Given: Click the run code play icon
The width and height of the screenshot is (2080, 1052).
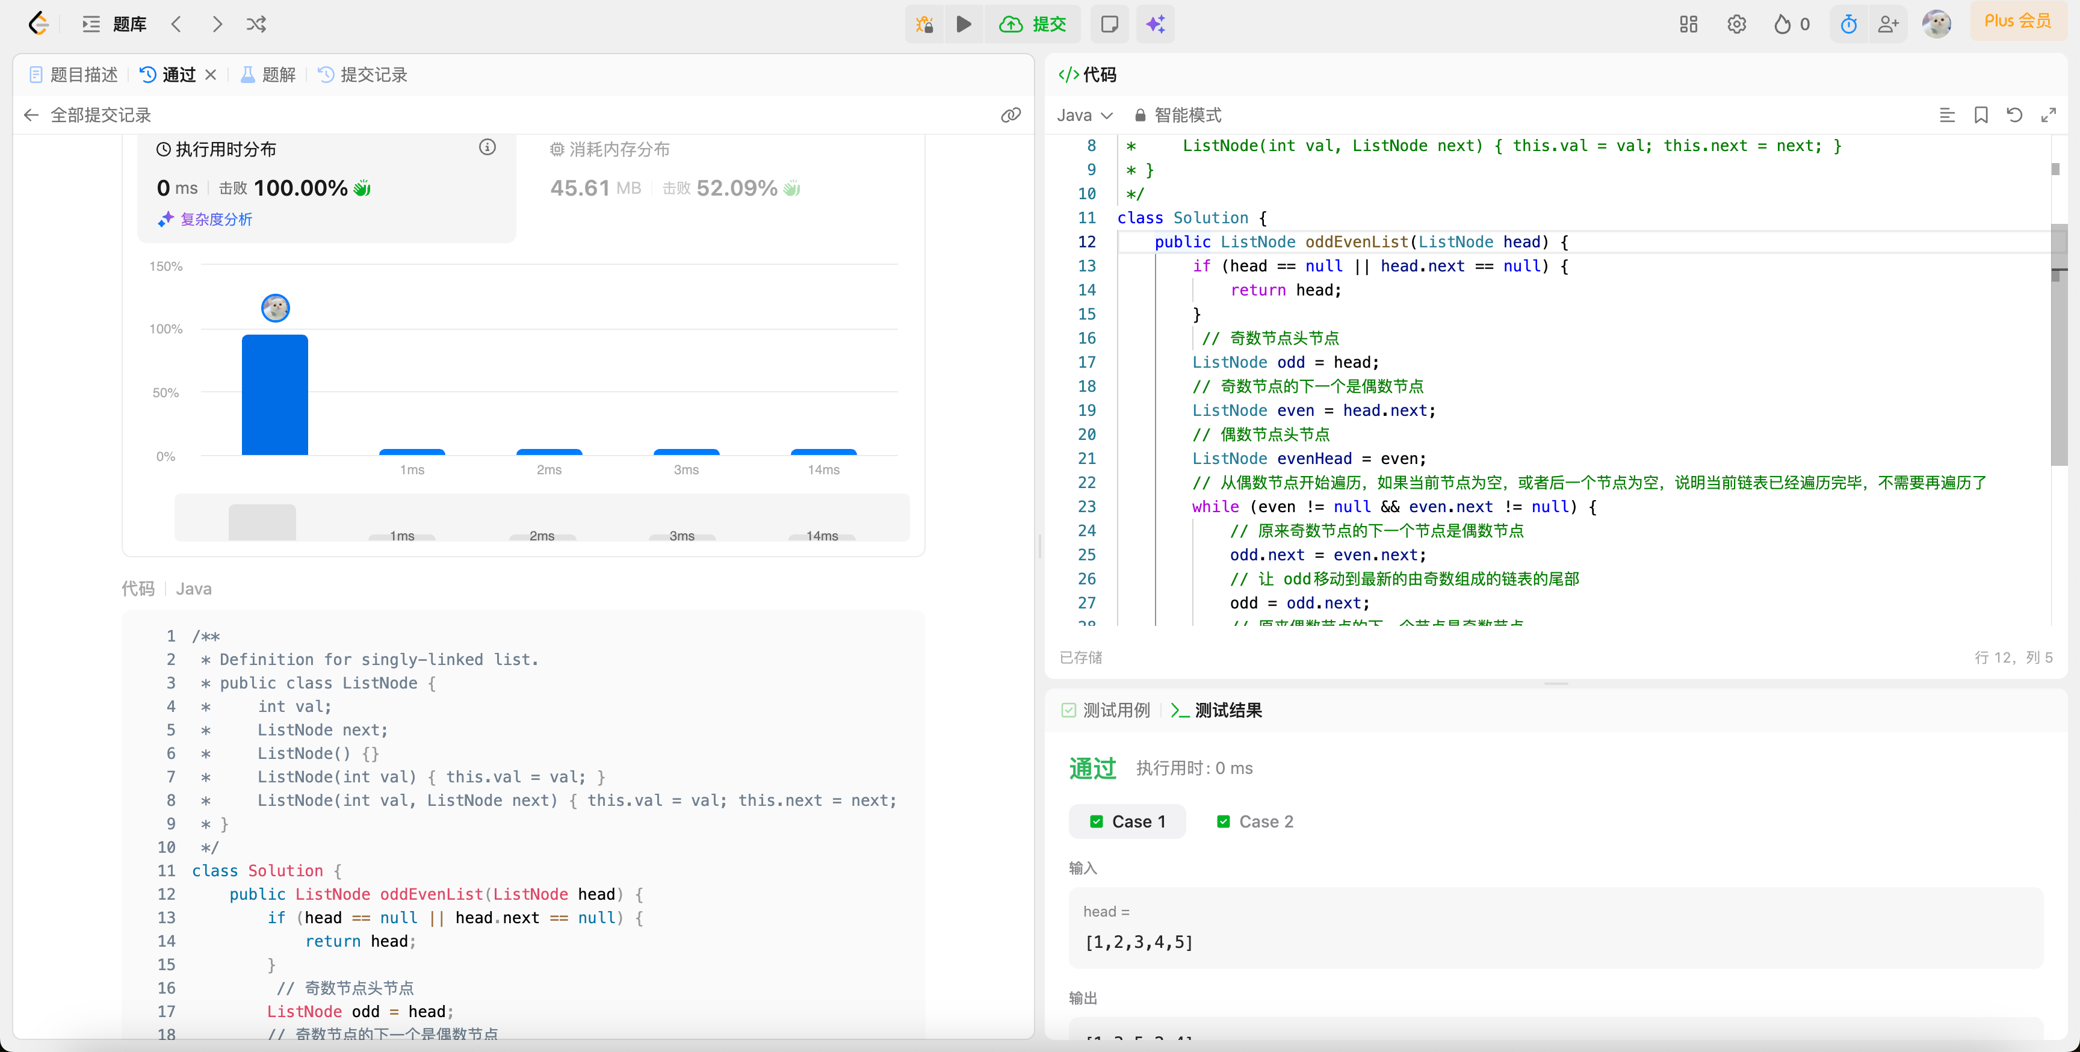Looking at the screenshot, I should (x=964, y=24).
